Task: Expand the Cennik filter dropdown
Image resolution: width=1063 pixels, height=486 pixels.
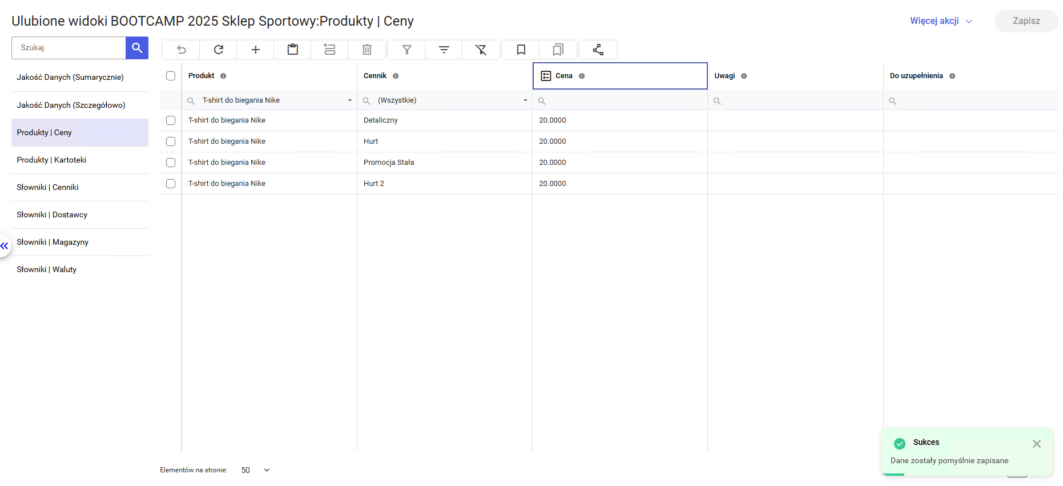Action: coord(525,100)
